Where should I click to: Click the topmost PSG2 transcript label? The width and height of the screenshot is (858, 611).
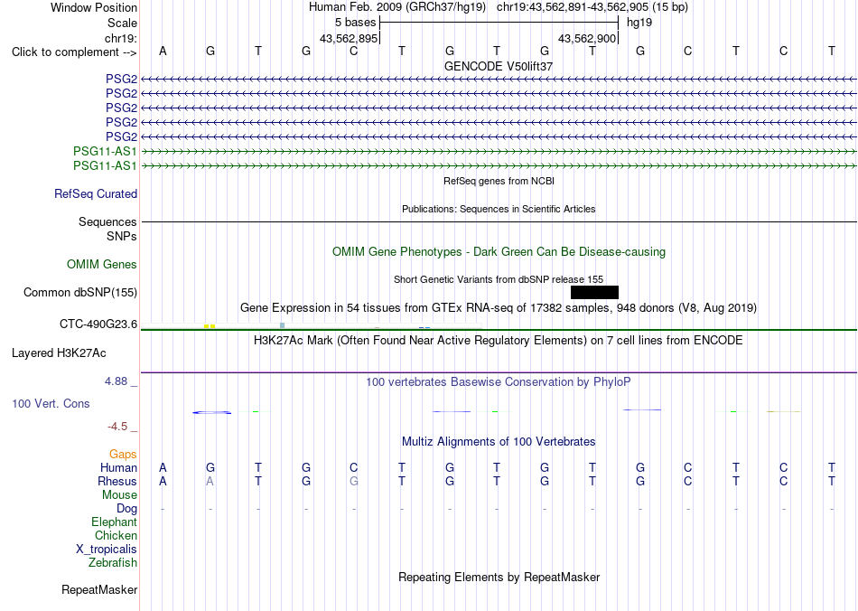[122, 80]
